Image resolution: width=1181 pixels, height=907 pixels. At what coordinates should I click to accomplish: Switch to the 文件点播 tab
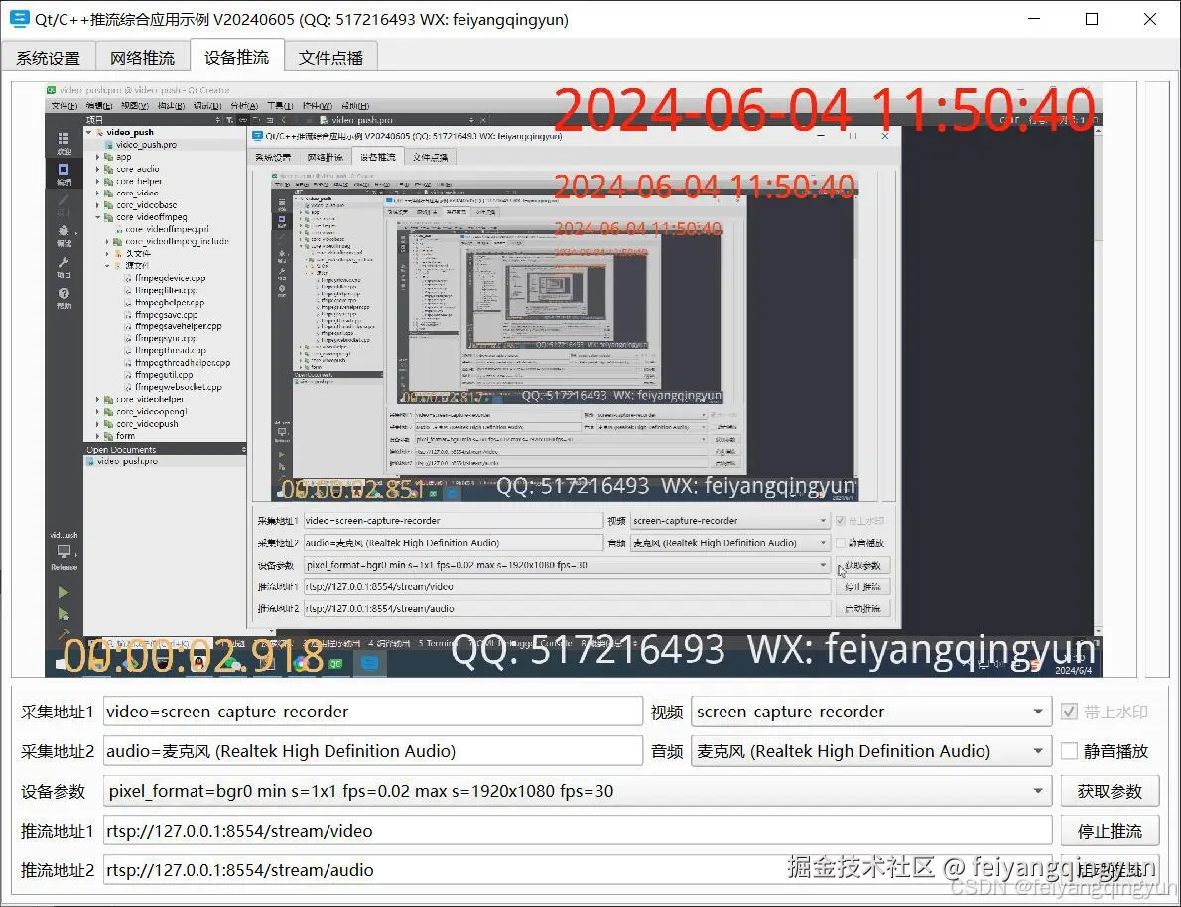330,56
